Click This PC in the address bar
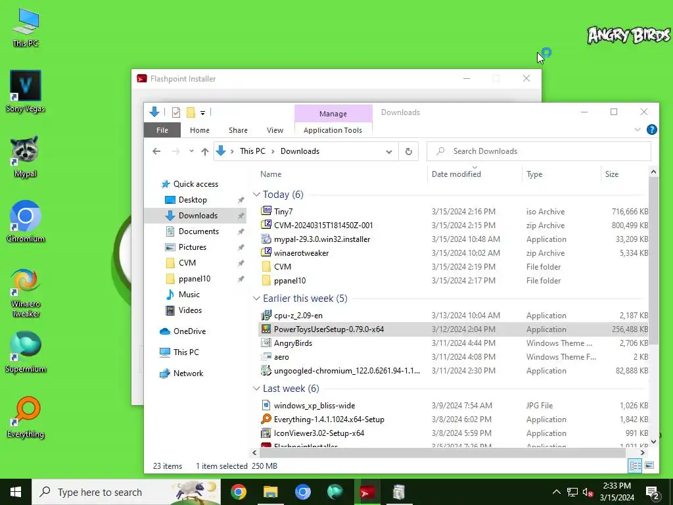Viewport: 673px width, 505px height. click(252, 151)
